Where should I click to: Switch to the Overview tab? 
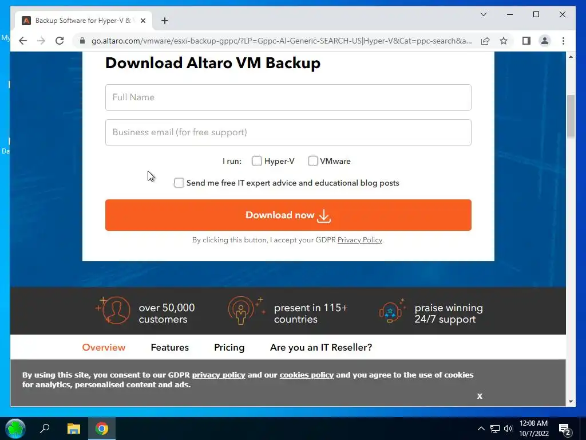[104, 348]
